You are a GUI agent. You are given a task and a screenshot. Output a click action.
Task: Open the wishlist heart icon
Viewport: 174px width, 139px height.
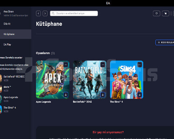pyautogui.click(x=156, y=14)
